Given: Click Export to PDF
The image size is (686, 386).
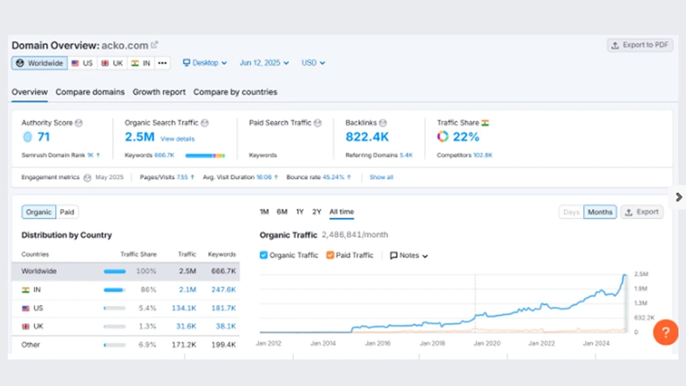Looking at the screenshot, I should point(640,45).
